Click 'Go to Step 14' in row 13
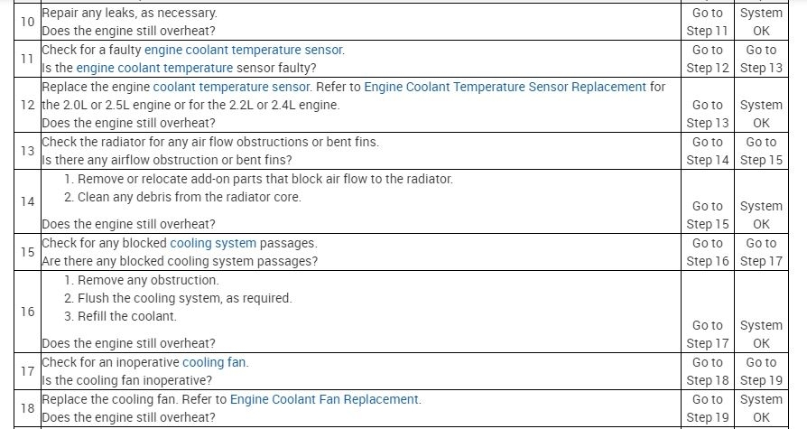Screen dimensions: 807x429 pyautogui.click(x=707, y=151)
